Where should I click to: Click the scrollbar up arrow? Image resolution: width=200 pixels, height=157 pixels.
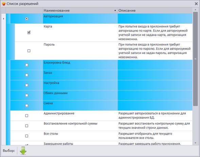click(x=195, y=10)
